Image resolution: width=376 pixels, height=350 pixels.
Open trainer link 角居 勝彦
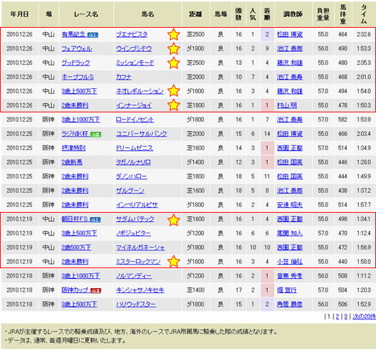click(290, 304)
